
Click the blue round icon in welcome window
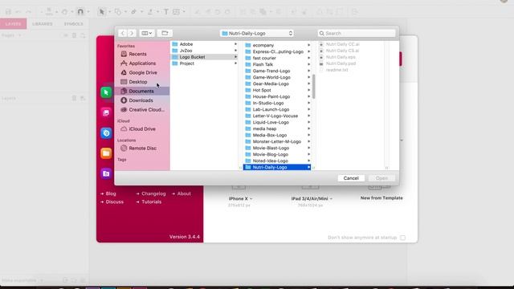(106, 133)
